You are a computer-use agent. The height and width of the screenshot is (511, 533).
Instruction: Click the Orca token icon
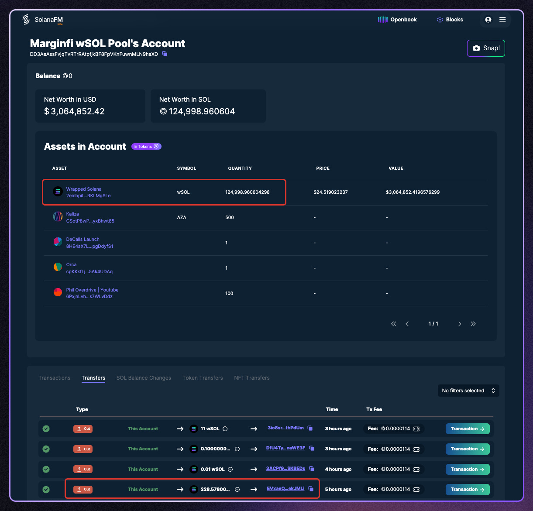point(58,267)
